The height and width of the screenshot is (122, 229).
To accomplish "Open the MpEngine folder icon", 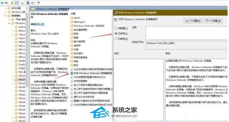I will (x=72, y=22).
